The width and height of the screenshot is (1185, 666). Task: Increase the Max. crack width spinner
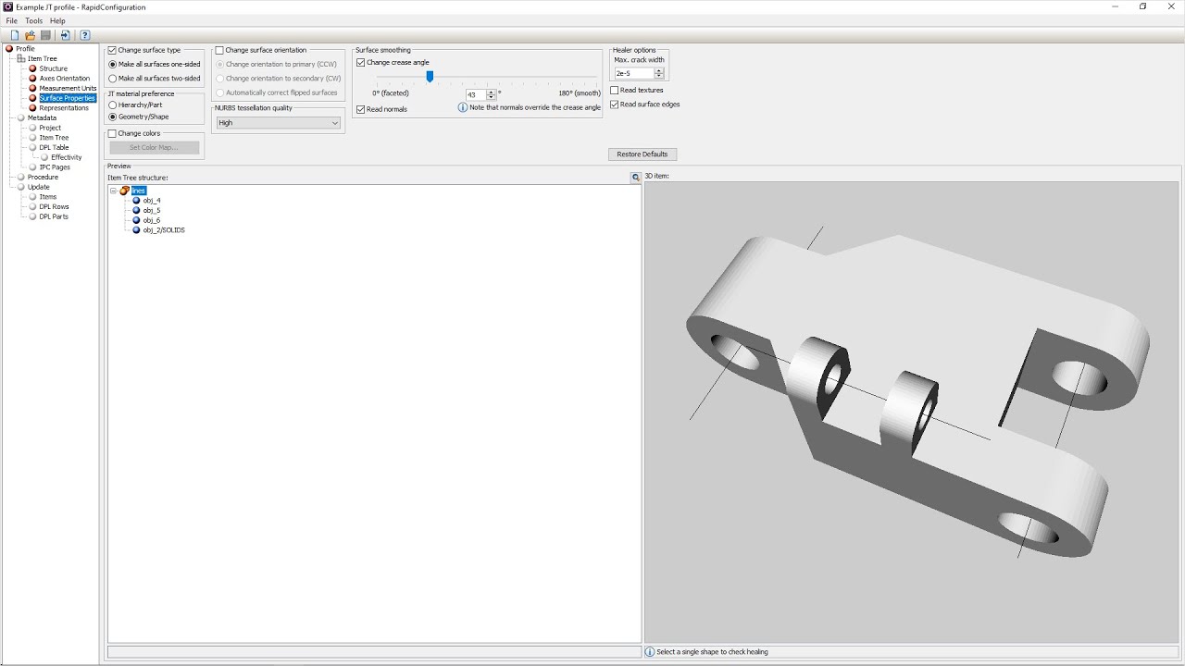(x=659, y=70)
